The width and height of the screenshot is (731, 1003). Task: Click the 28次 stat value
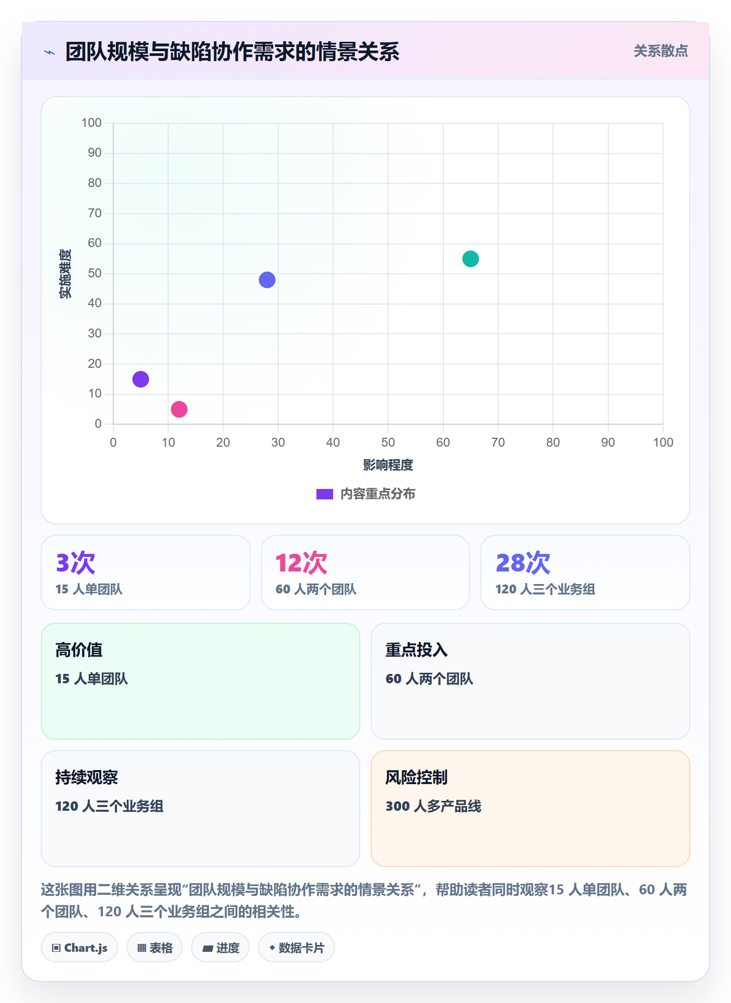coord(523,563)
